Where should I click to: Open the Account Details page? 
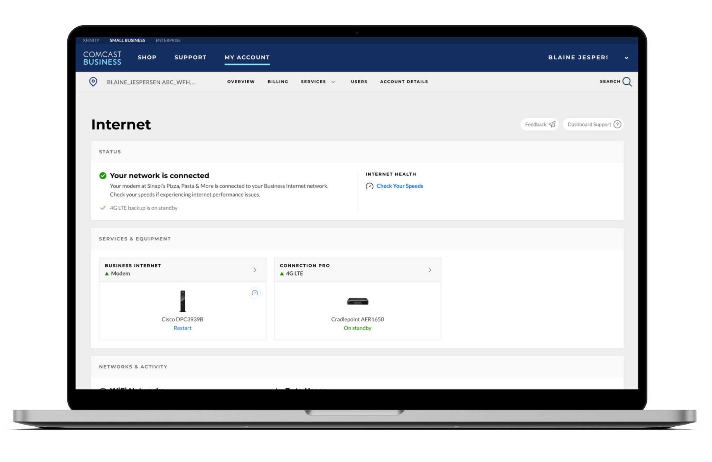(x=404, y=82)
